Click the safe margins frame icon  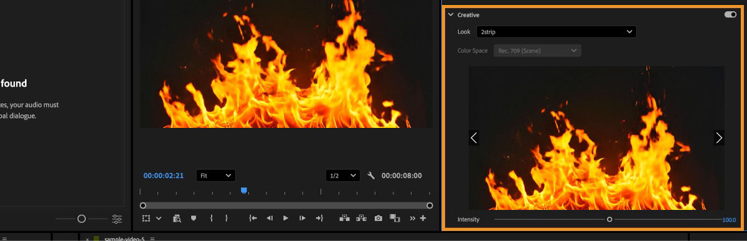[x=146, y=218]
